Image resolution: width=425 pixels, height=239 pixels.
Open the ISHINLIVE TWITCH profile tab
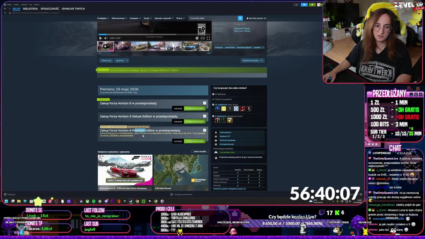tap(73, 9)
